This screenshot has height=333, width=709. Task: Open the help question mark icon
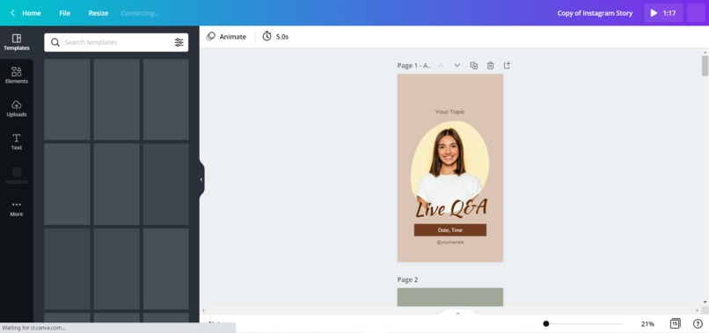pyautogui.click(x=698, y=323)
